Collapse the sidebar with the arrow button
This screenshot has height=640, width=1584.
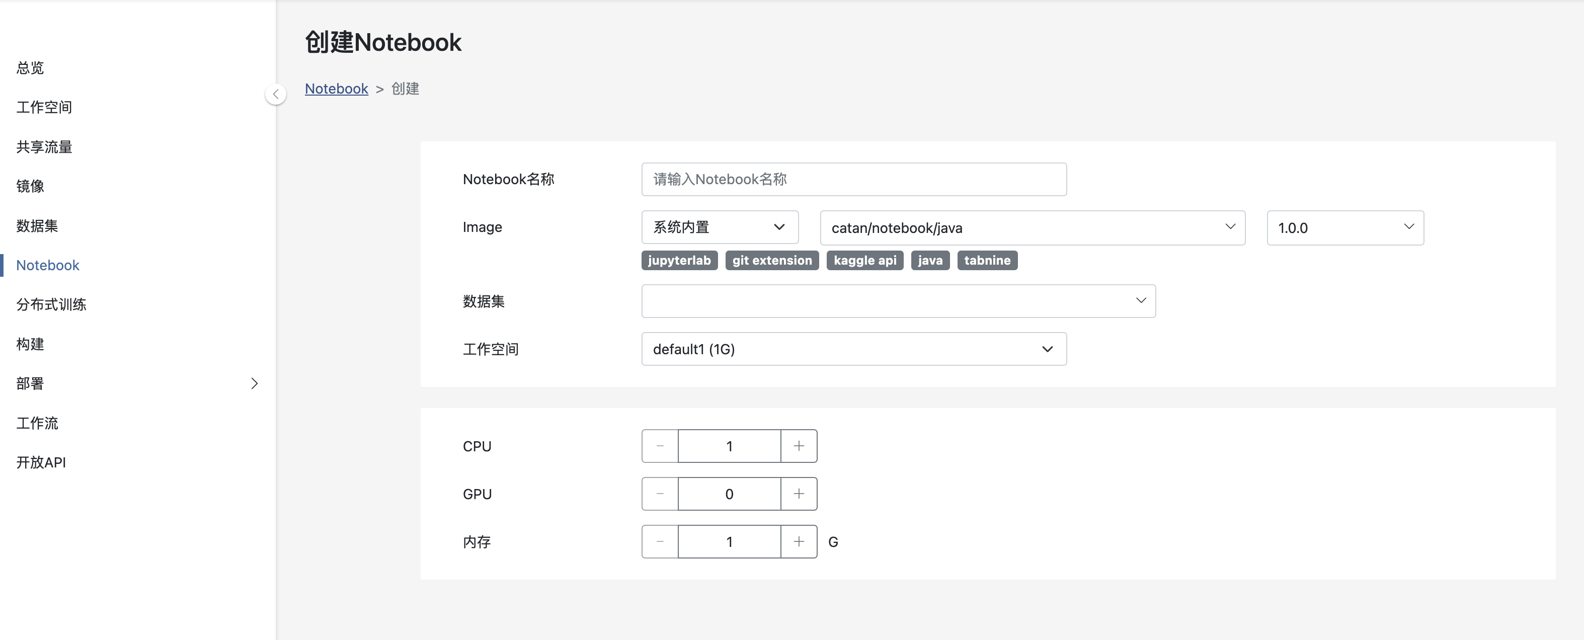pos(275,94)
